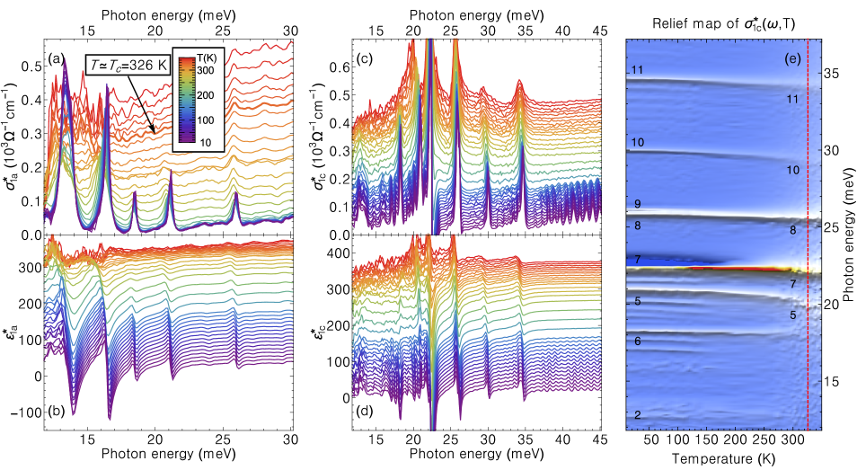
Task: Click mode label 6 in the relief map
Action: tap(637, 341)
